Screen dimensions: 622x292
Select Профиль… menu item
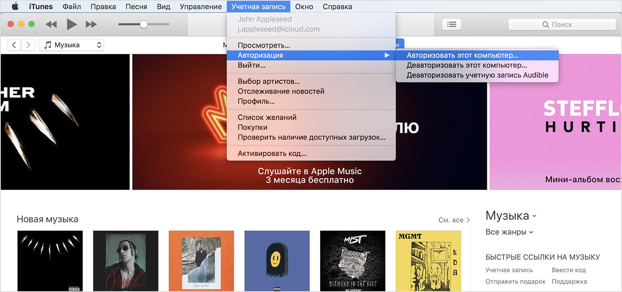tap(311, 101)
